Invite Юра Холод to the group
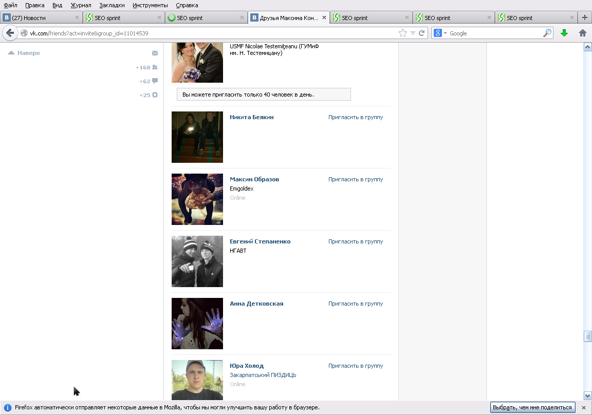Screen dimensions: 592x415 (x=356, y=366)
